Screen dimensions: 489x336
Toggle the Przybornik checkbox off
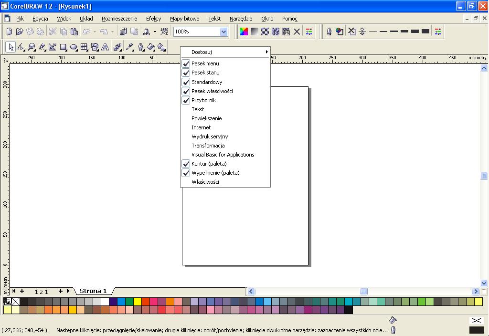(203, 100)
